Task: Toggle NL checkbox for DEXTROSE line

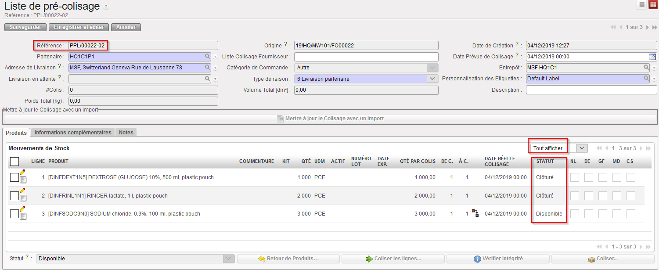Action: pyautogui.click(x=574, y=177)
